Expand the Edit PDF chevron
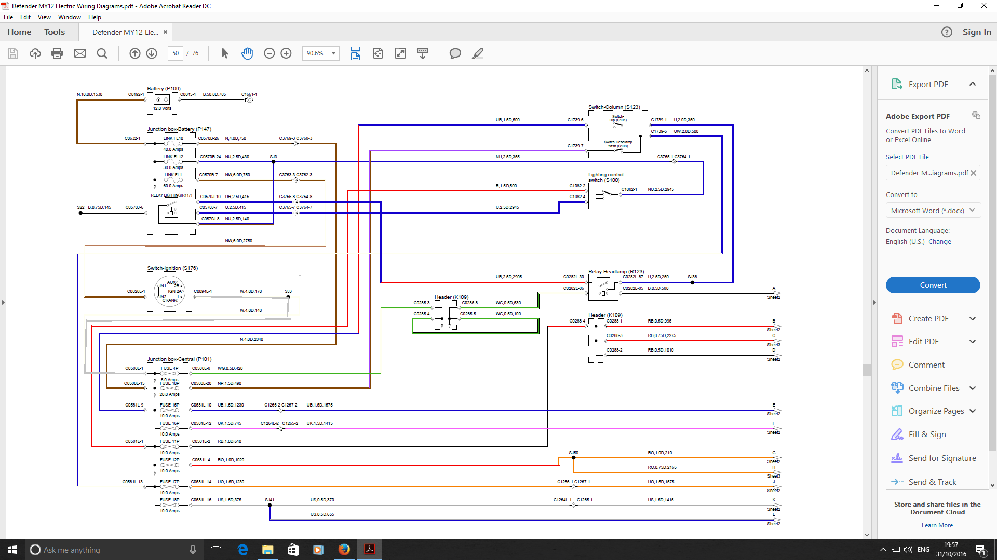This screenshot has height=560, width=997. pos(973,341)
